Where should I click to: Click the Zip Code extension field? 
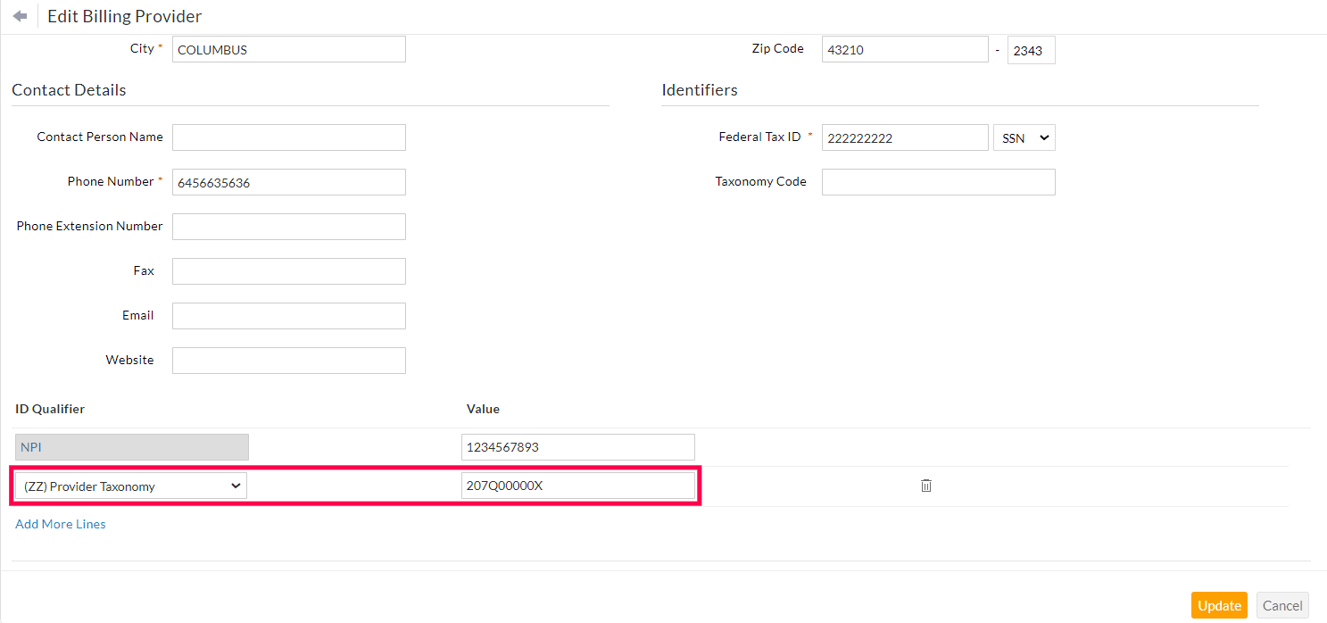pyautogui.click(x=1031, y=50)
